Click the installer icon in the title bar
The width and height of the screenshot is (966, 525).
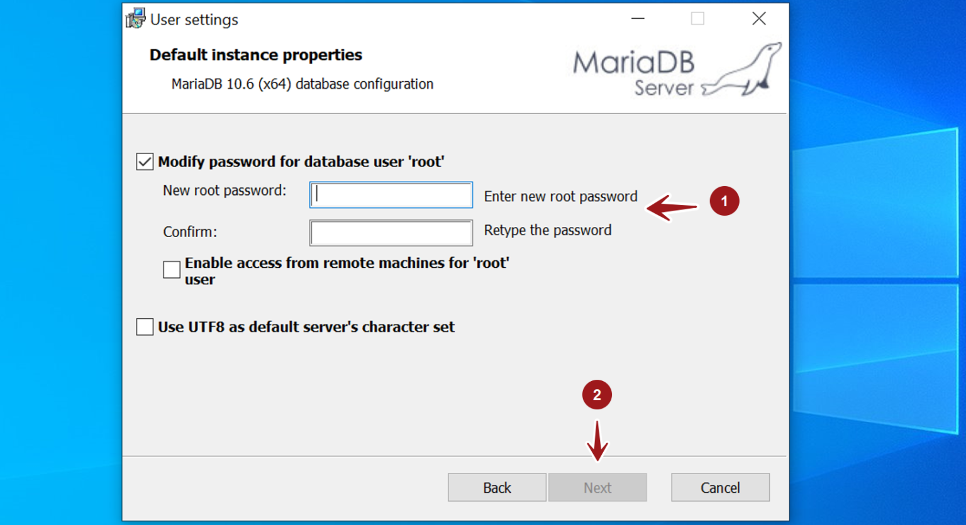pos(135,18)
